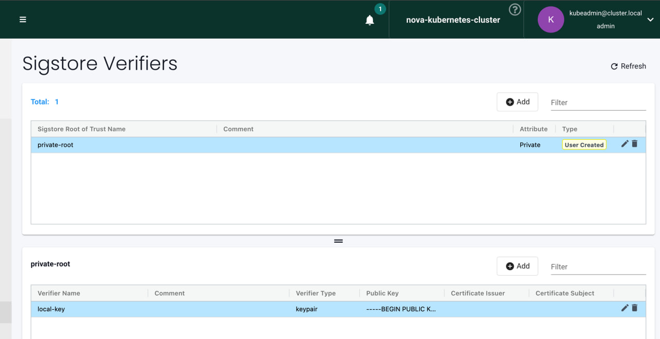Delete the private-root row trash icon
This screenshot has width=660, height=339.
tap(635, 144)
